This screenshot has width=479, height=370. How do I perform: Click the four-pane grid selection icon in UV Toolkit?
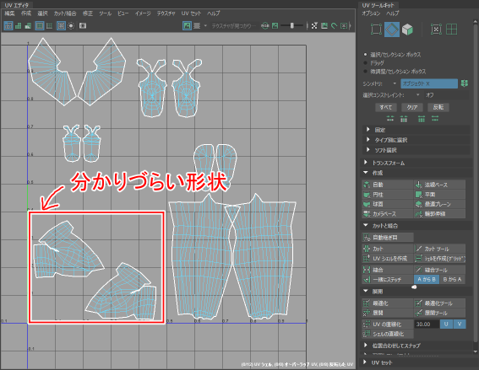tap(451, 29)
